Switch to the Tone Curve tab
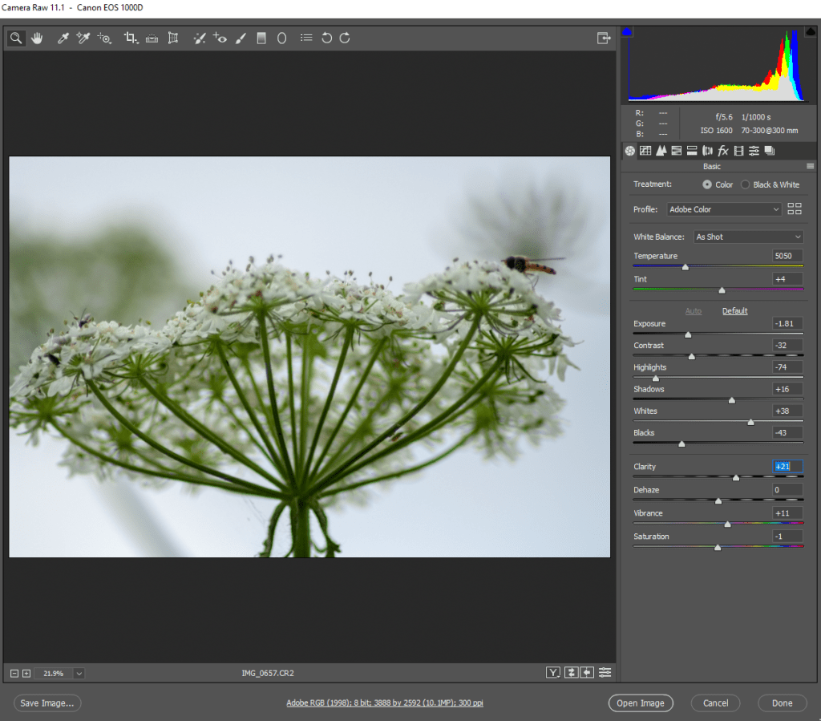The image size is (821, 721). point(645,151)
